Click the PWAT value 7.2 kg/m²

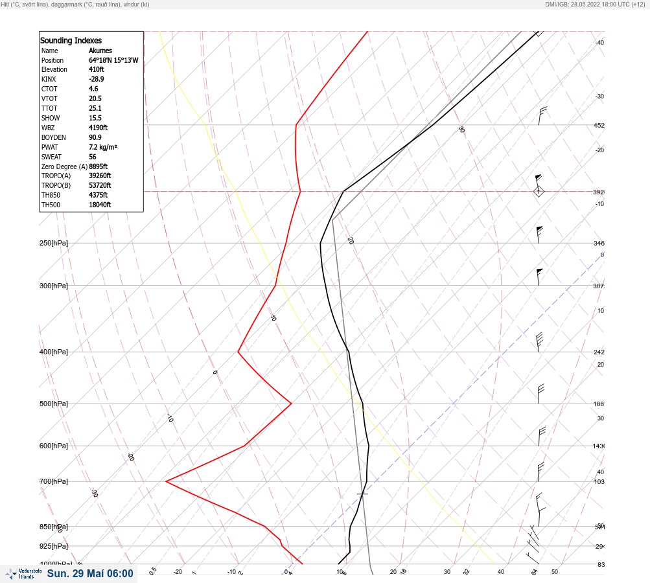[103, 147]
